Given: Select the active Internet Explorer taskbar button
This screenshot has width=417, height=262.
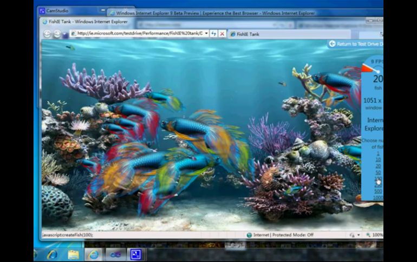Looking at the screenshot, I should point(93,254).
